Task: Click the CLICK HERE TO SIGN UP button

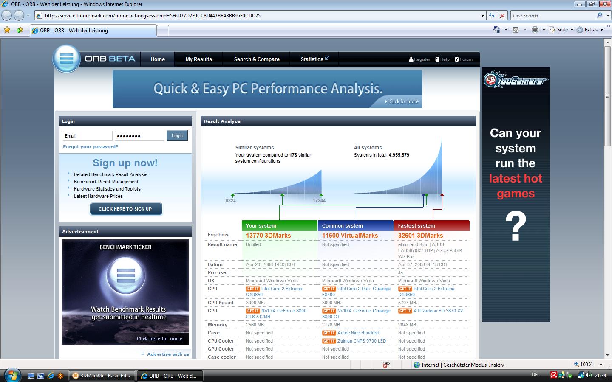Action: click(x=125, y=209)
